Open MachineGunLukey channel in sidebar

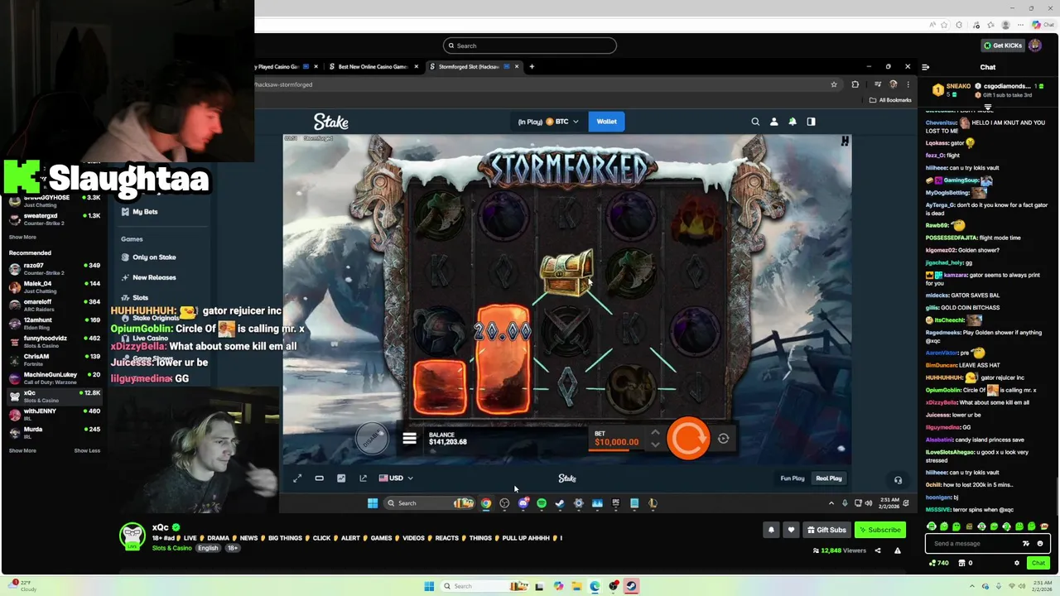(55, 378)
